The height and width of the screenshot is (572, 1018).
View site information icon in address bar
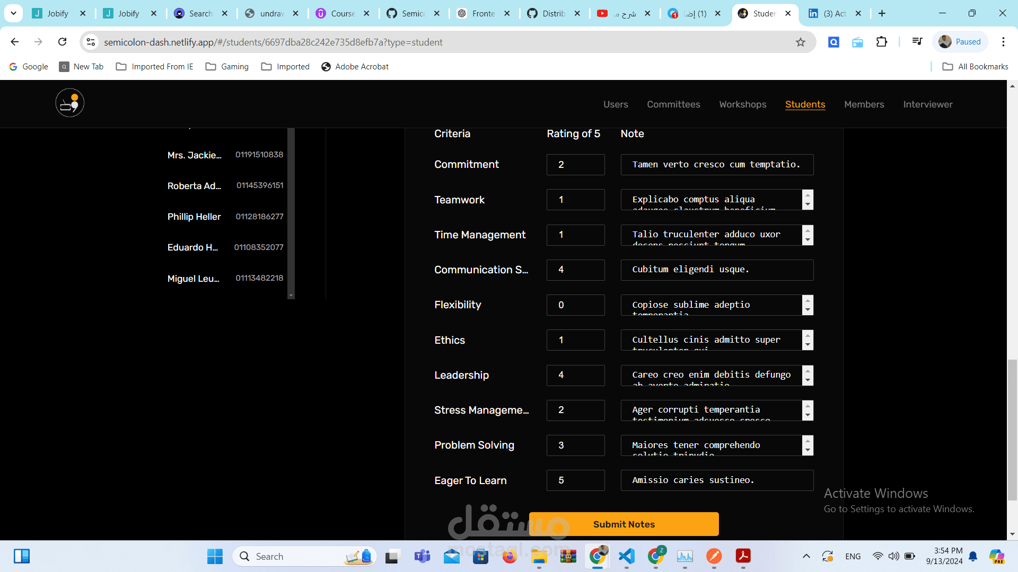pyautogui.click(x=91, y=42)
